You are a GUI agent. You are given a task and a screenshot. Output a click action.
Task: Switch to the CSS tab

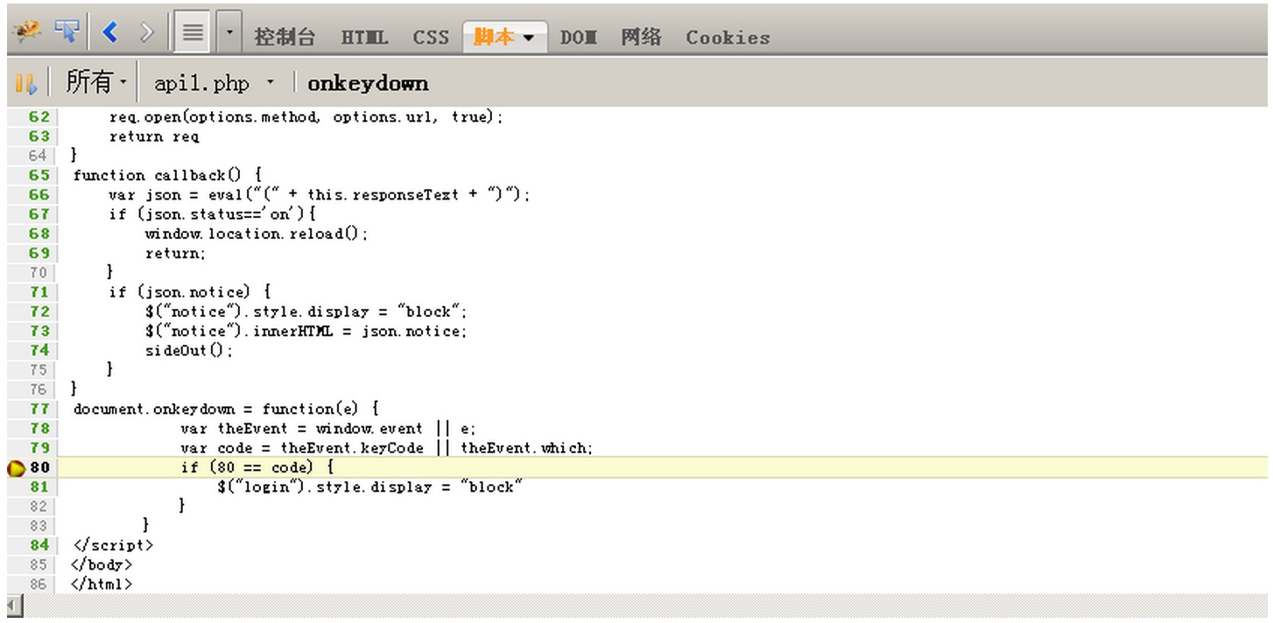tap(431, 38)
